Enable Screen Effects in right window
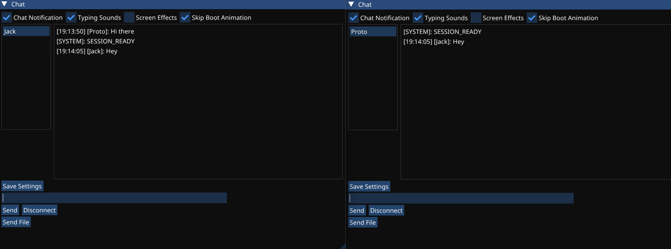671x249 pixels. [x=476, y=18]
